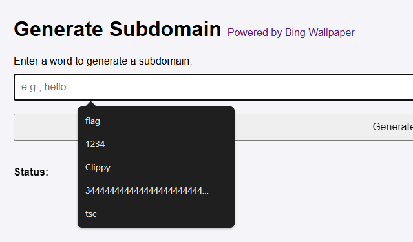The width and height of the screenshot is (413, 242).
Task: Click the word 'Wallpaper' in the purple link
Action: [x=332, y=33]
